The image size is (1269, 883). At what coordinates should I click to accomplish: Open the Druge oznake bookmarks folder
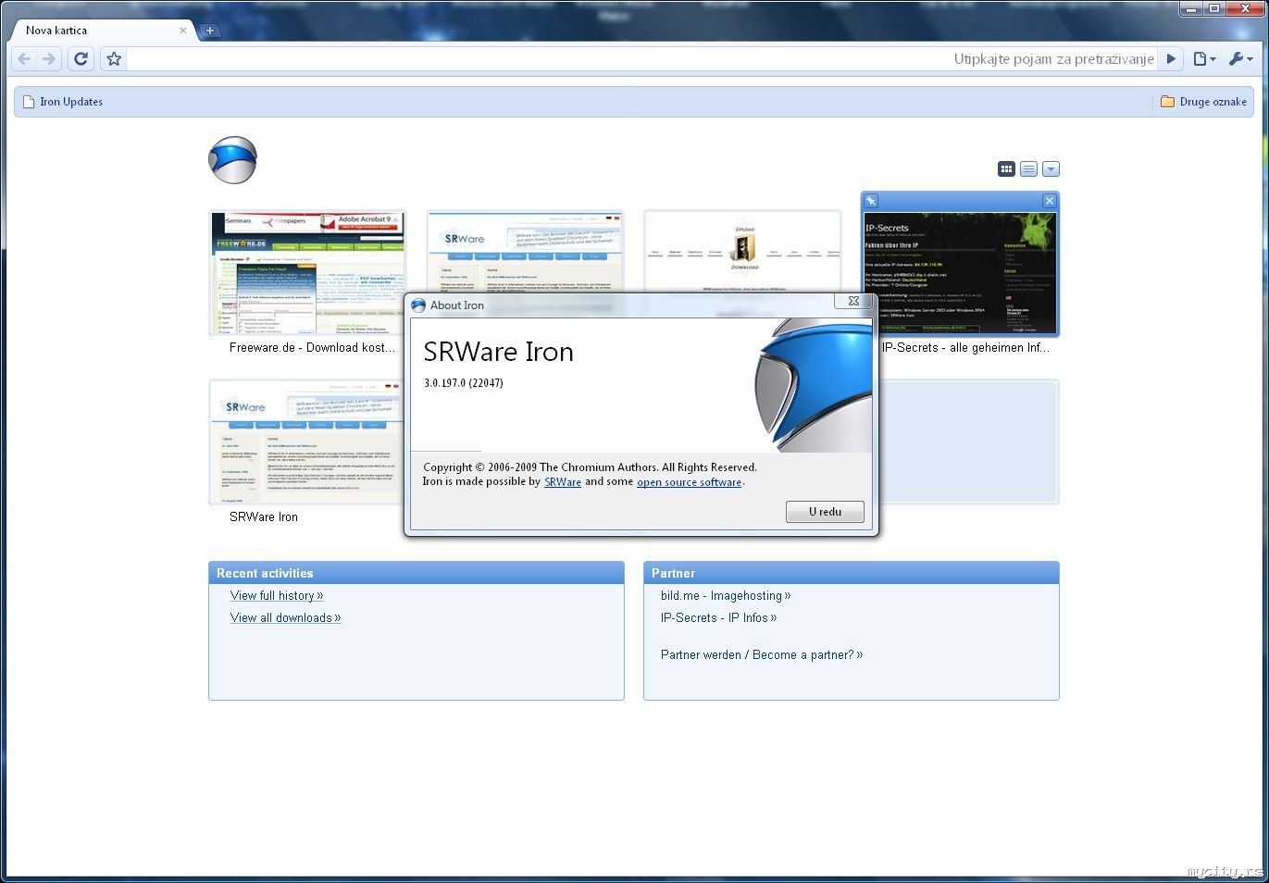click(1203, 102)
